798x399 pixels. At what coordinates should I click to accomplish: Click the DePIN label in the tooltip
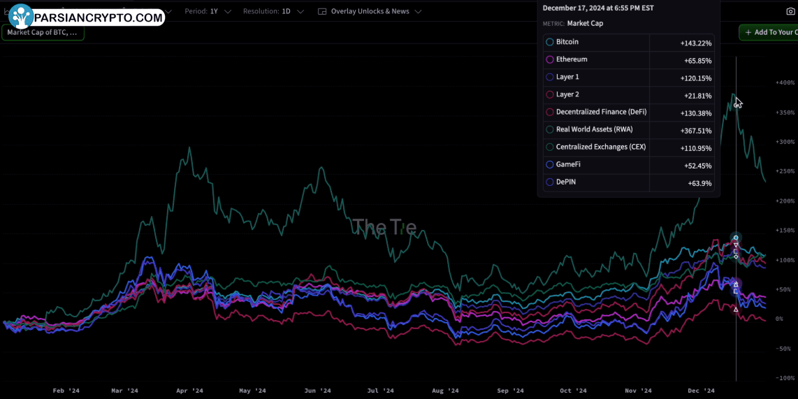566,182
